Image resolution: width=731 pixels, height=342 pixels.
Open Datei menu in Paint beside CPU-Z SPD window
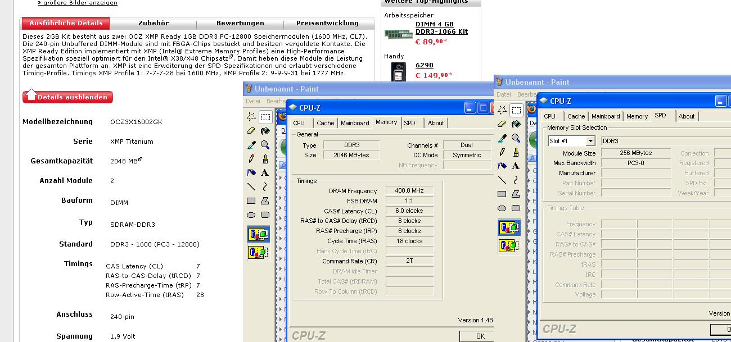pyautogui.click(x=504, y=94)
